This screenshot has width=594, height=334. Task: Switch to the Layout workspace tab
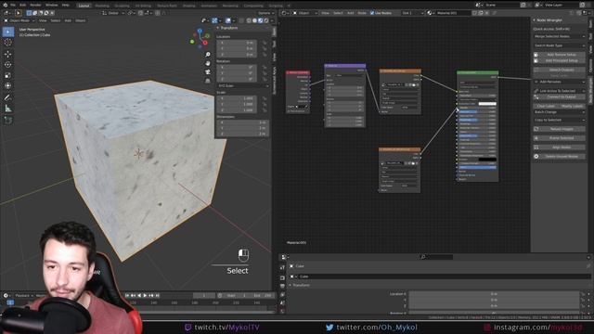(84, 6)
